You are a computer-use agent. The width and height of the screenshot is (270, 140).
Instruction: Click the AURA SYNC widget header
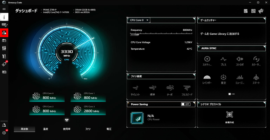[x=231, y=48]
